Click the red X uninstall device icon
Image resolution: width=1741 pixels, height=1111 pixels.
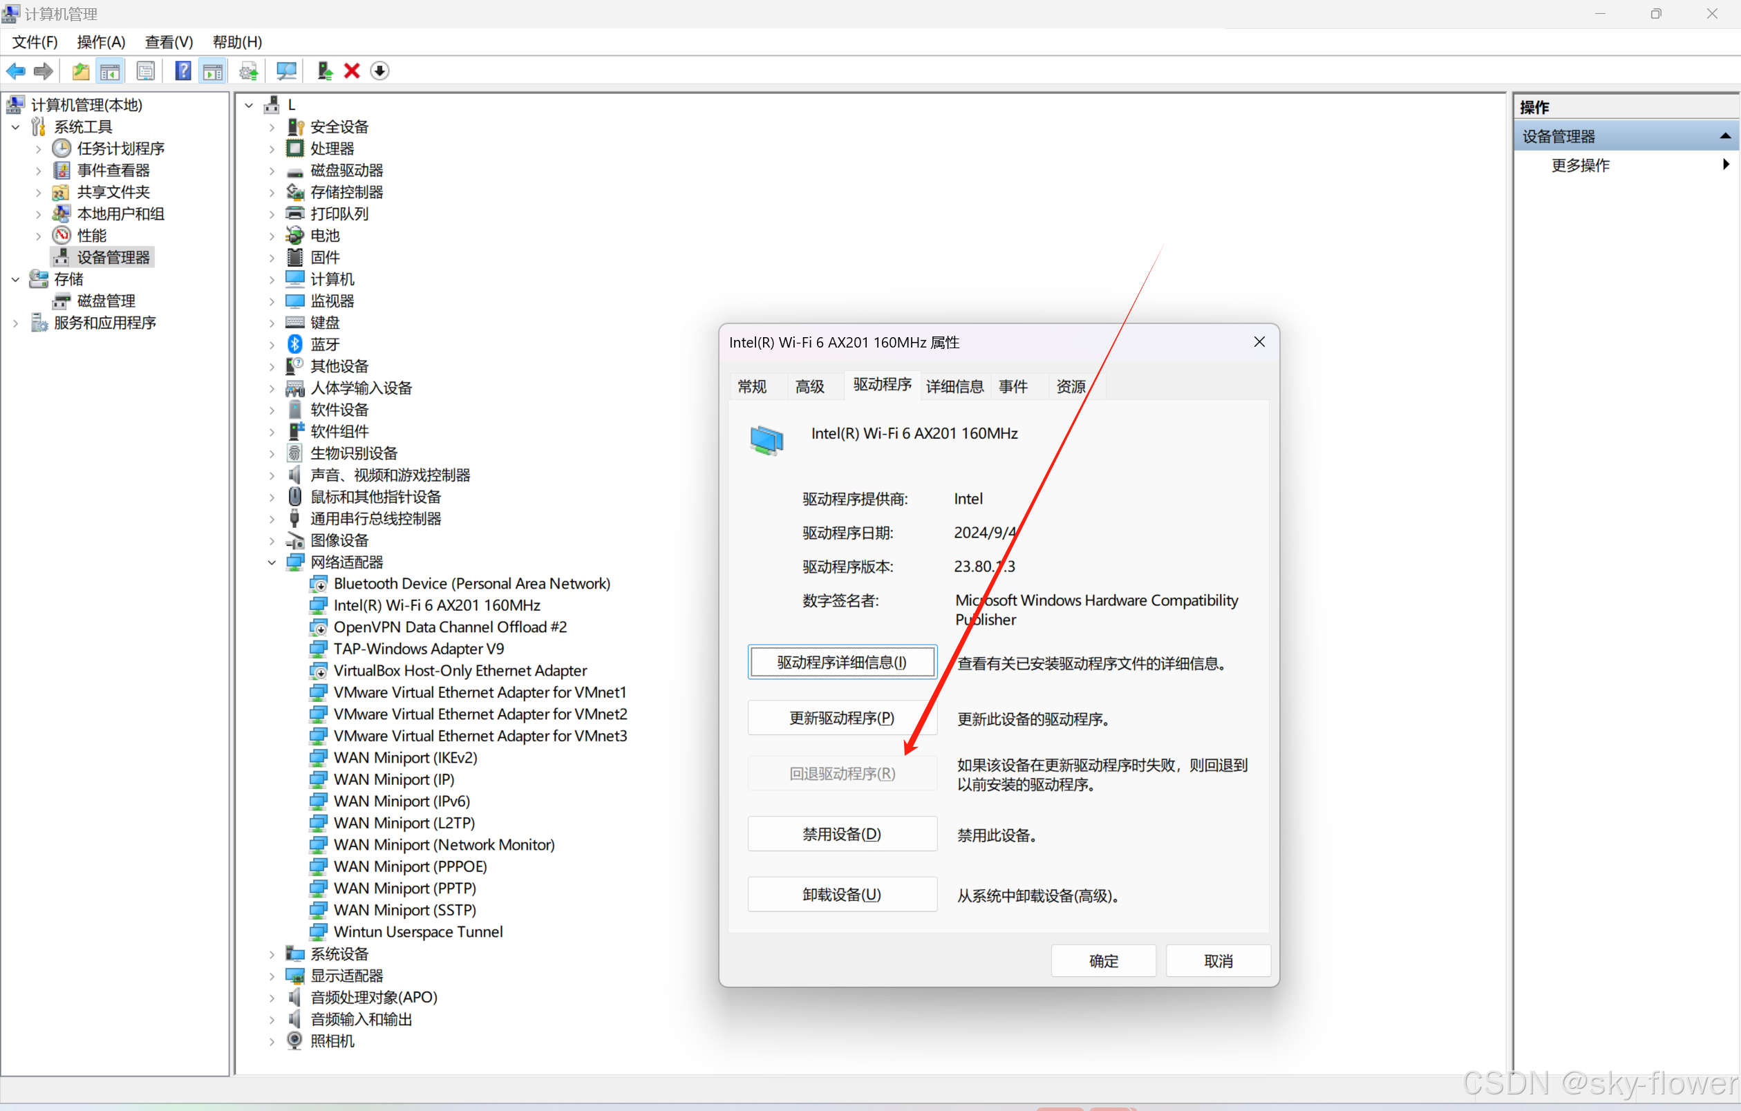coord(352,71)
